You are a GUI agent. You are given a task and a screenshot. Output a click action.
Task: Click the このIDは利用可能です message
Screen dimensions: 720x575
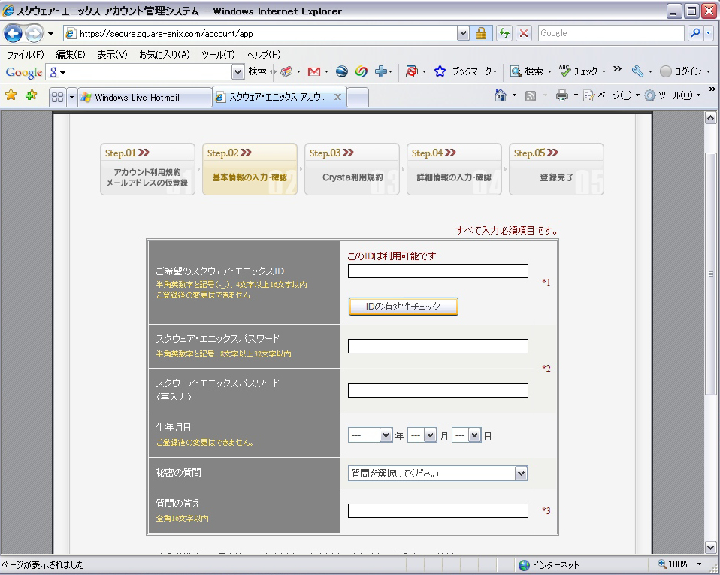[392, 256]
